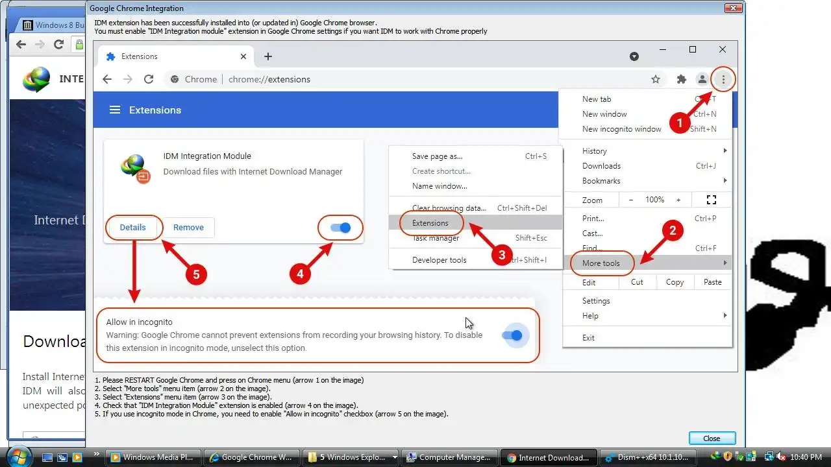
Task: Click back arrow beside chrome://extensions address
Action: (x=107, y=79)
